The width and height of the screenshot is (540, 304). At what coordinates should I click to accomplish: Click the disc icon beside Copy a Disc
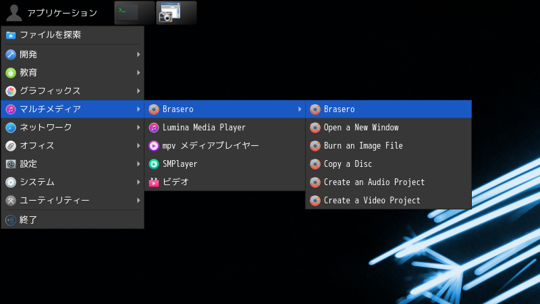click(x=315, y=164)
